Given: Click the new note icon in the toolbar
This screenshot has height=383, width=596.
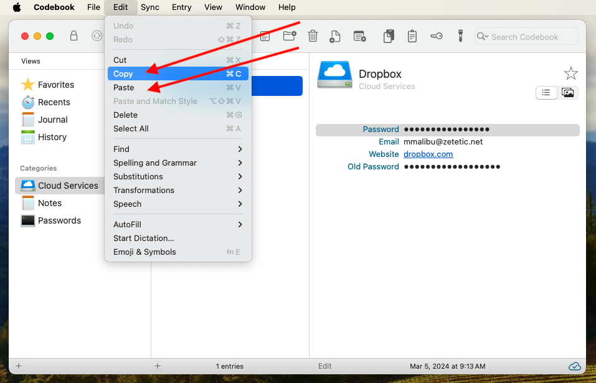Looking at the screenshot, I should [x=265, y=37].
